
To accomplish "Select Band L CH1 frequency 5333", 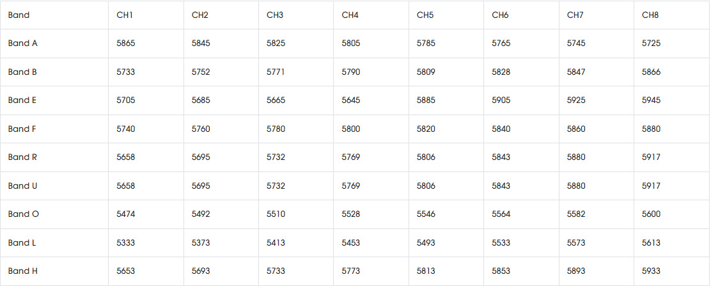I will click(125, 243).
